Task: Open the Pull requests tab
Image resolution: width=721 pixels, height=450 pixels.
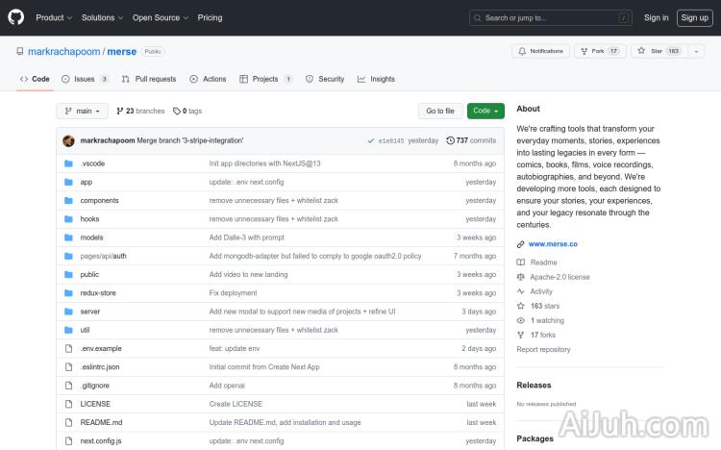Action: [149, 79]
